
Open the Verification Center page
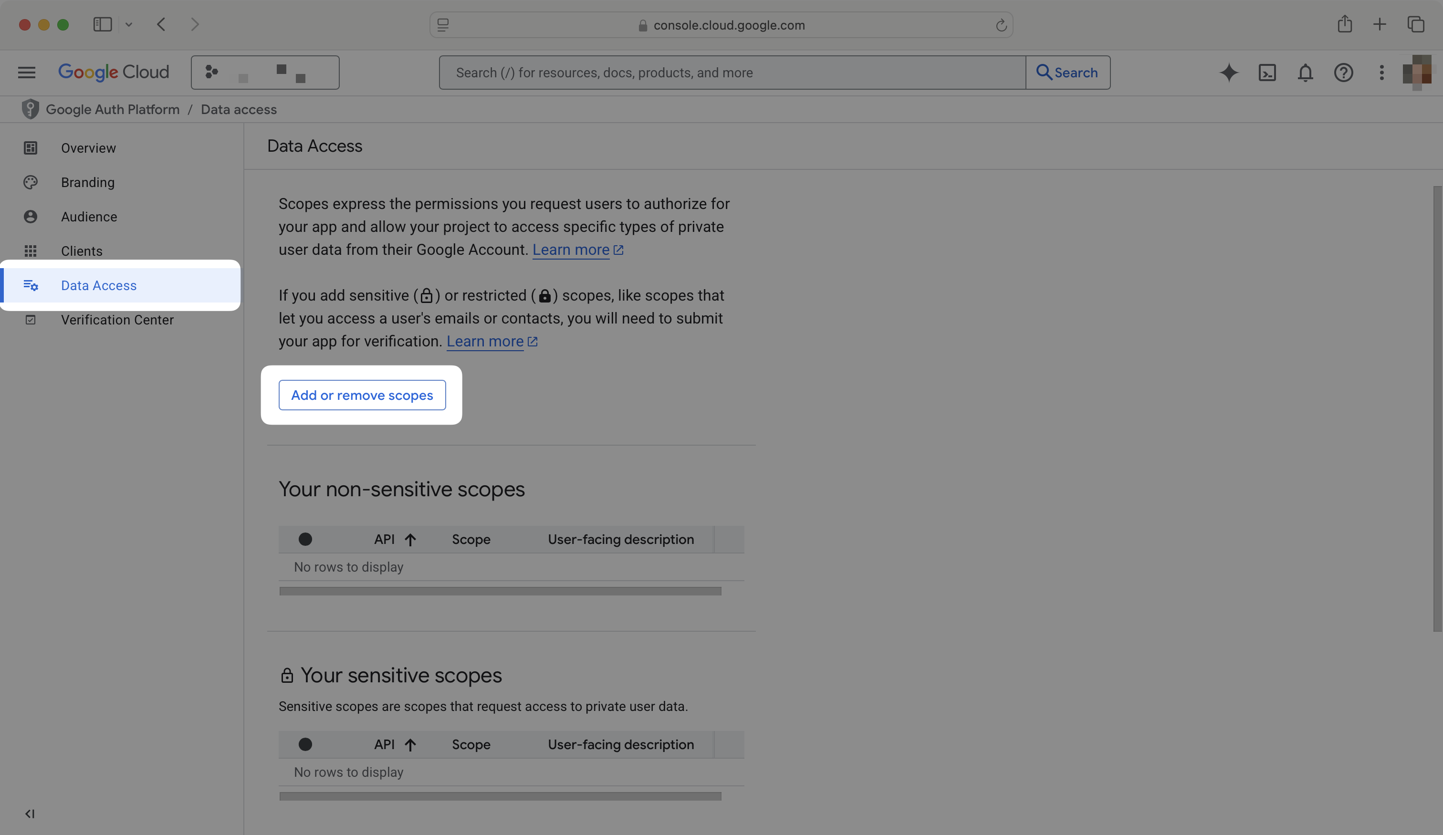[117, 320]
